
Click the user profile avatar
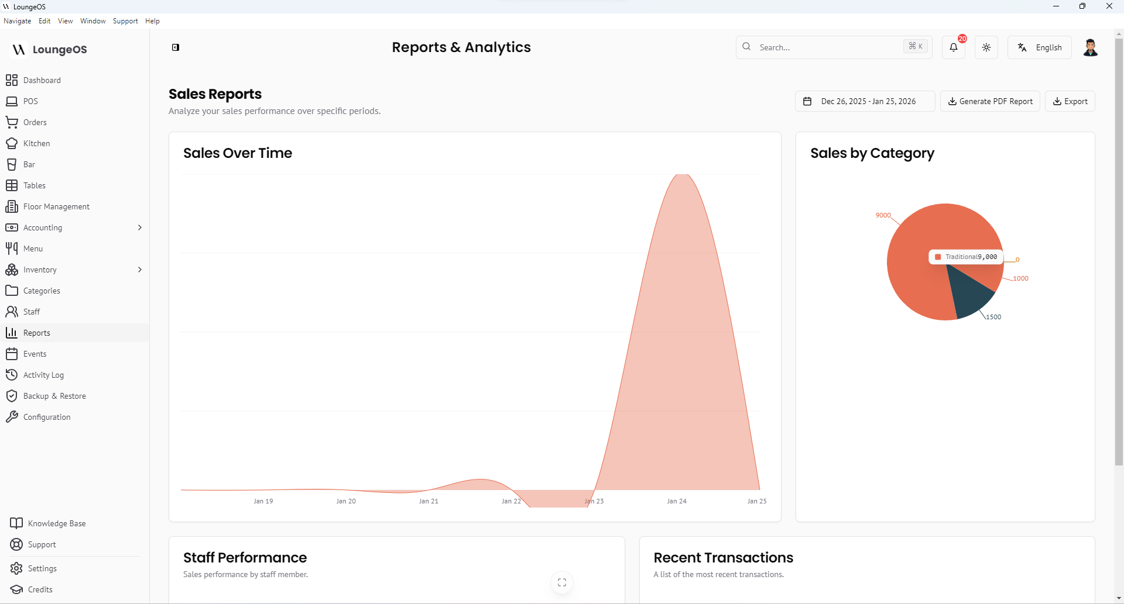point(1090,47)
